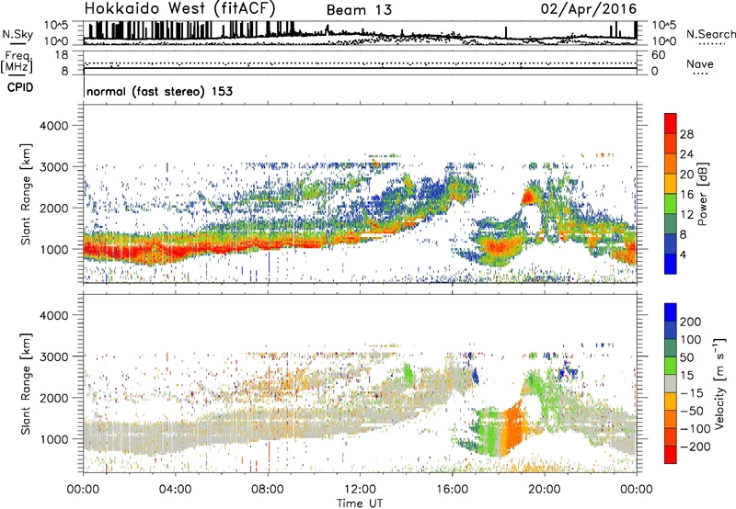Click the 'Freq. [MHz]' axis label
The height and width of the screenshot is (509, 736).
click(x=17, y=62)
